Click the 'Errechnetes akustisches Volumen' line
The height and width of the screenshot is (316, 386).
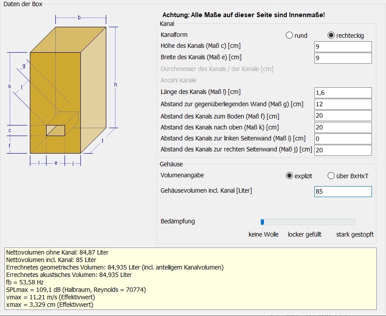pyautogui.click(x=69, y=275)
